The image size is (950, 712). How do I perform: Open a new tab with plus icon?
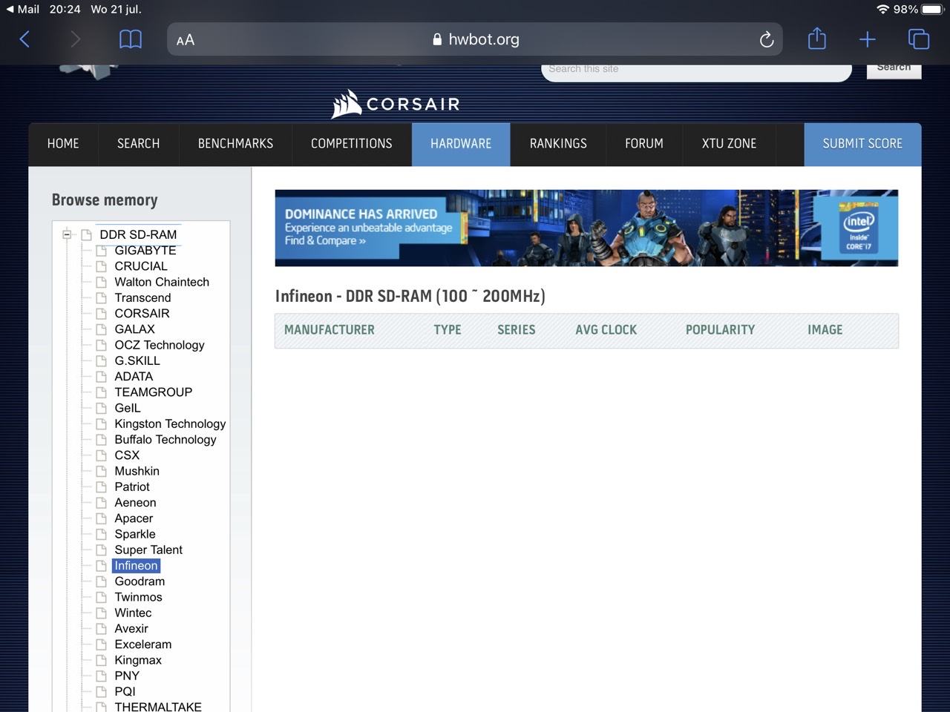(x=867, y=39)
